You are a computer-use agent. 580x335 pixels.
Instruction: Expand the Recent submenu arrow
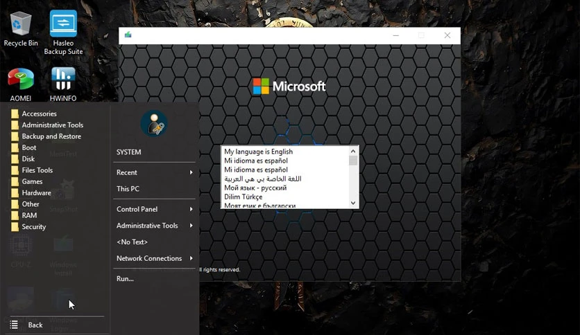191,172
